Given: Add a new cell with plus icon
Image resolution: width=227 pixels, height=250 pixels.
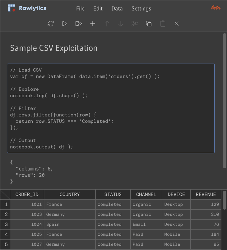Looking at the screenshot, I should click(x=93, y=24).
